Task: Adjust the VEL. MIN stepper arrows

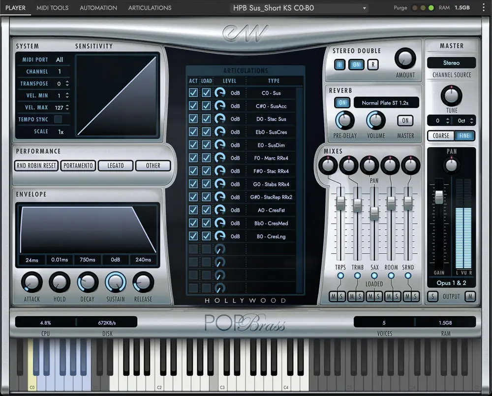Action: [x=67, y=95]
